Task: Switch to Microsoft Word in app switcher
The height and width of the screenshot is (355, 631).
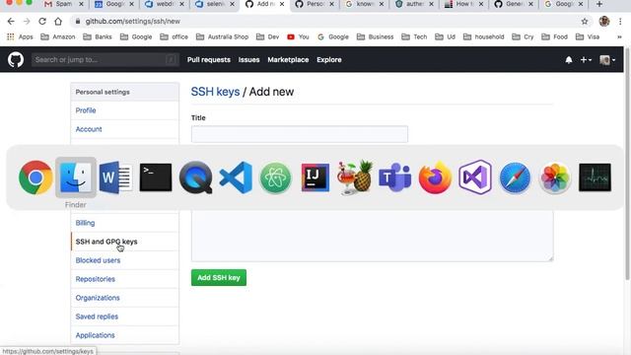Action: (x=115, y=177)
